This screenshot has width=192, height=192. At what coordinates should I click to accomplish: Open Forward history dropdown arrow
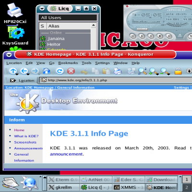tap(39, 74)
